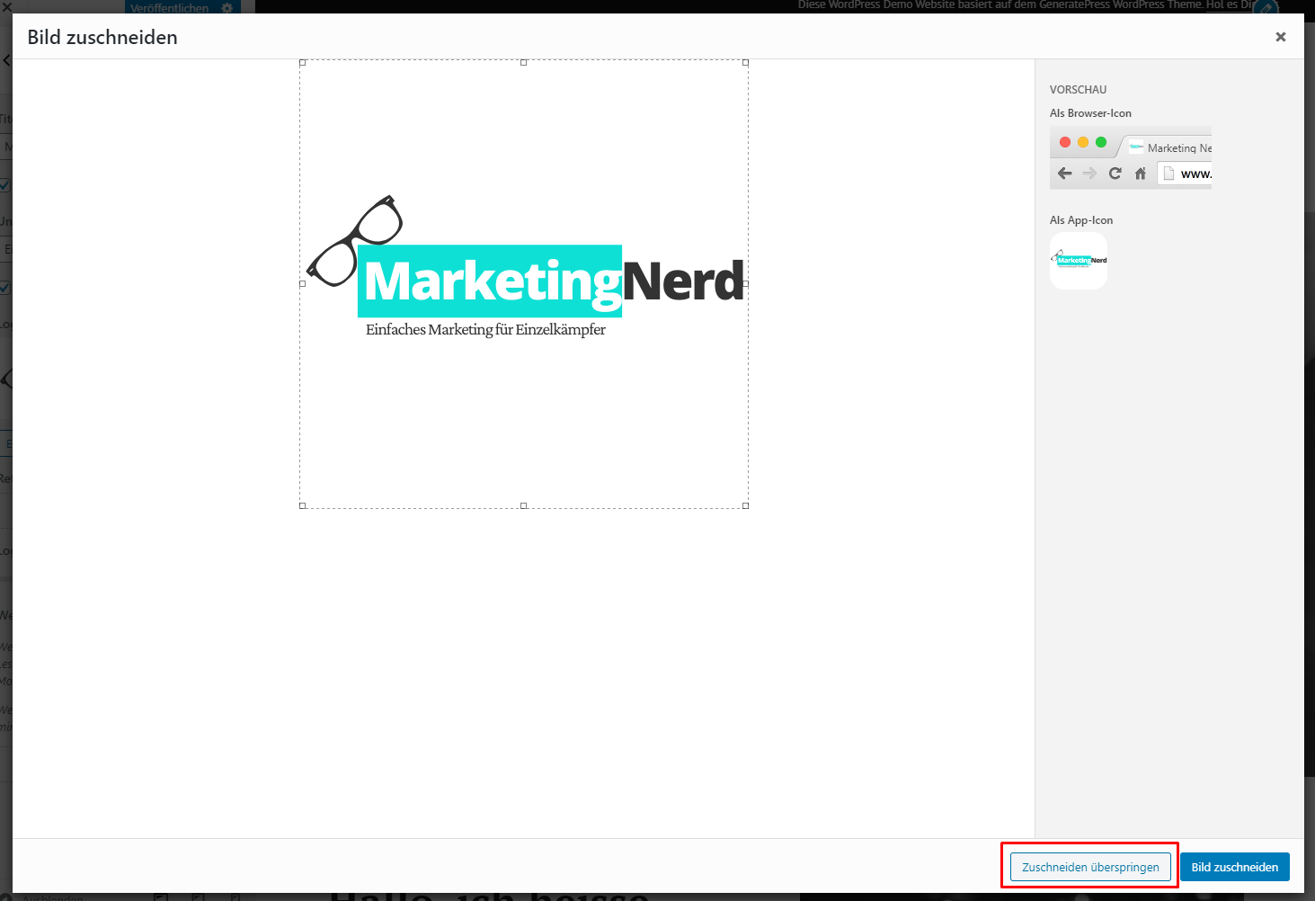Select the bottom-left crop handle
The width and height of the screenshot is (1315, 901).
tap(303, 505)
